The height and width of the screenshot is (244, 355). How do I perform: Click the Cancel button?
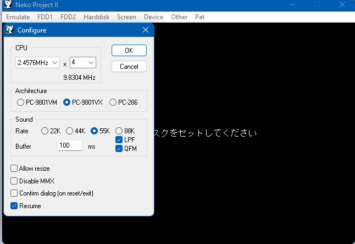129,67
